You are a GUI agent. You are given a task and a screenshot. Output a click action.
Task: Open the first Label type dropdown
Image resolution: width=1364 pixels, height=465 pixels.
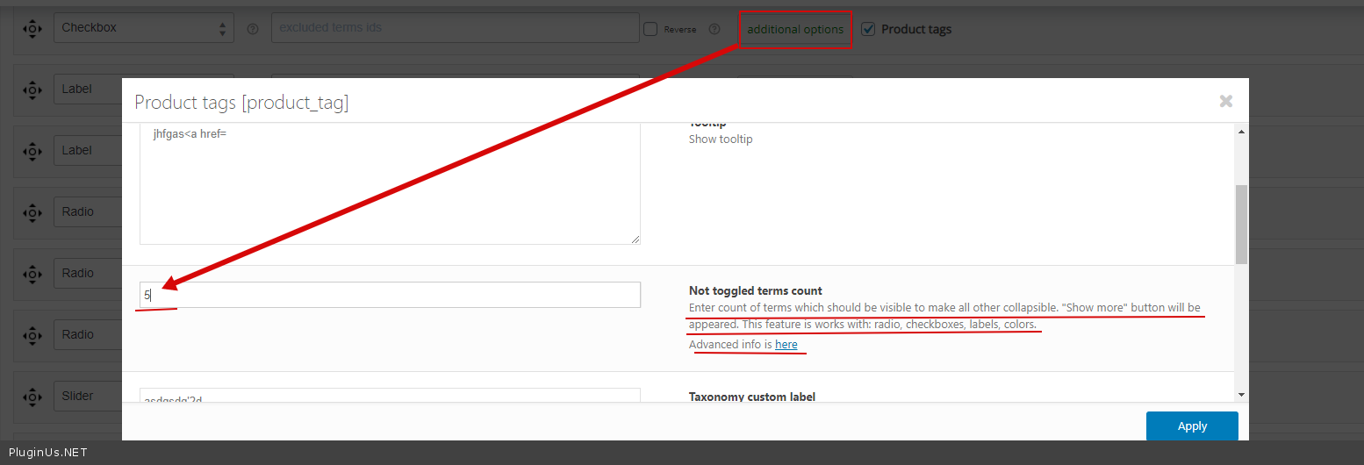click(88, 89)
